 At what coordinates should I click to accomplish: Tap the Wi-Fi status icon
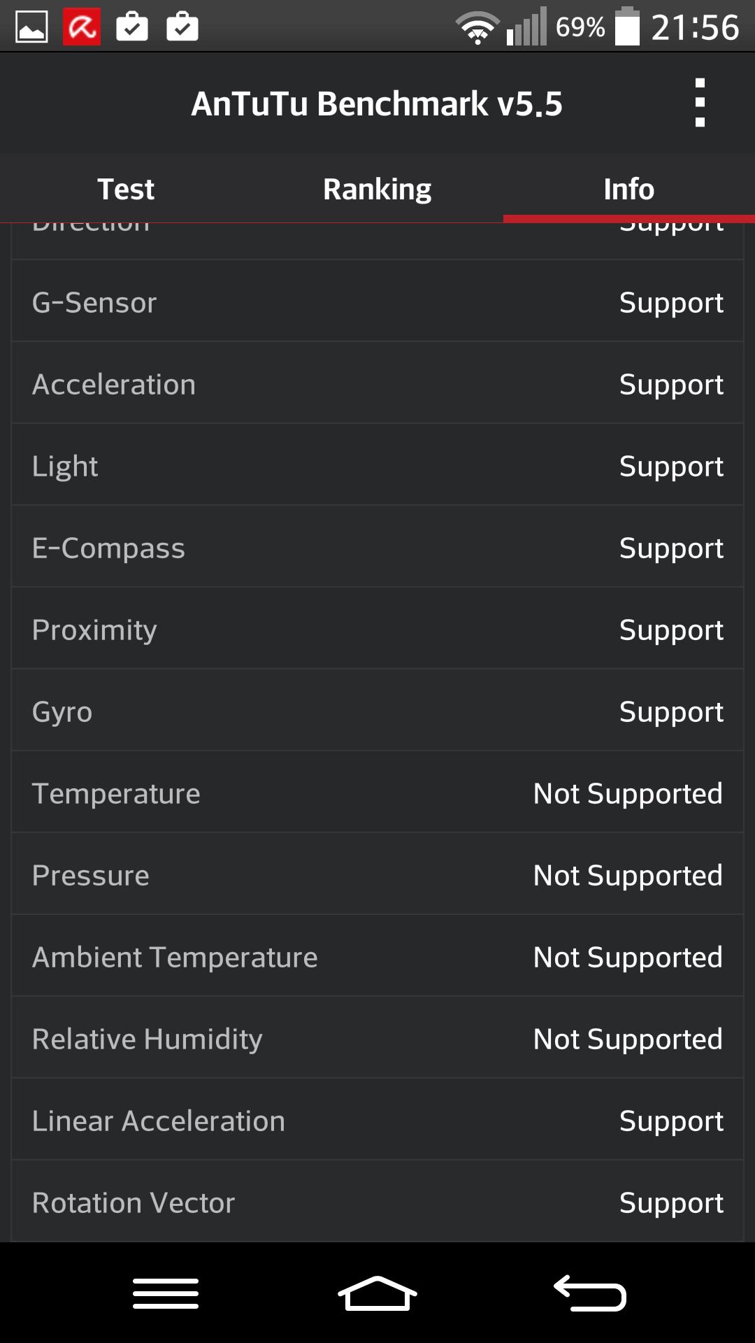(477, 29)
